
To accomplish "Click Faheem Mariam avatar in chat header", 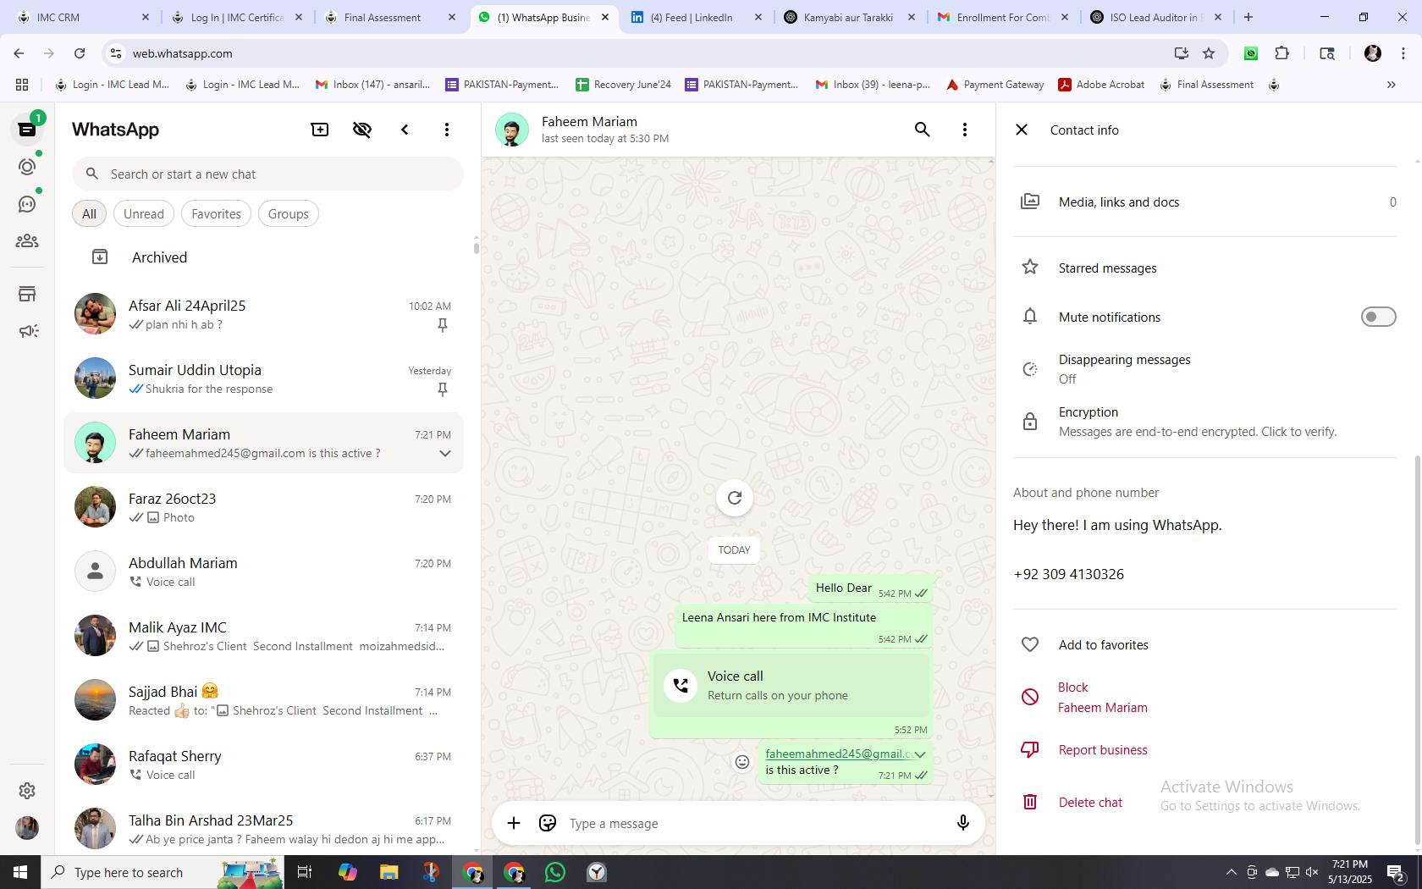I will [x=512, y=130].
